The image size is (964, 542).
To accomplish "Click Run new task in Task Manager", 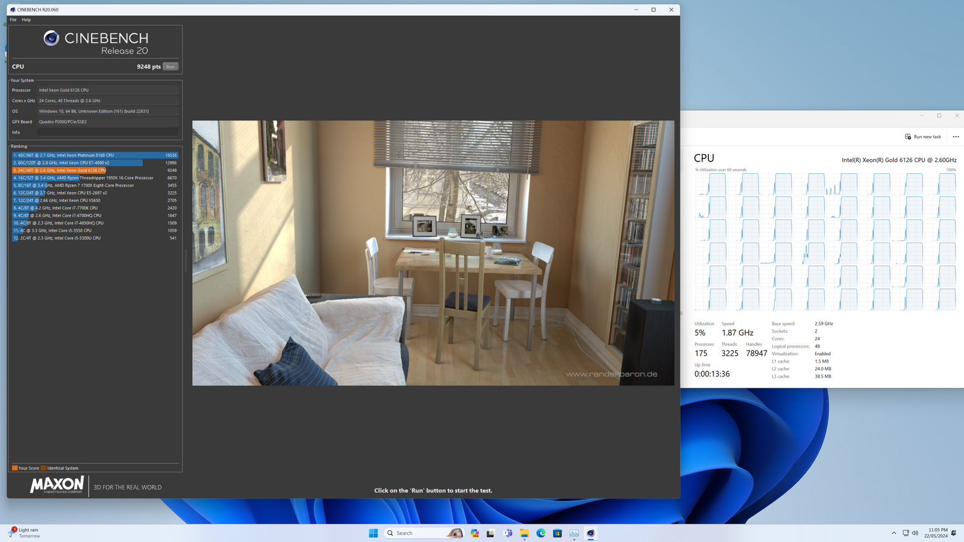I will (923, 137).
